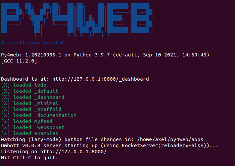Click the _scaffold app name

[x=48, y=109]
